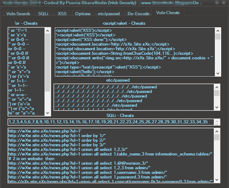Click the "XSS done" script line
Viewport: 229px width, 188px height.
coord(91,40)
